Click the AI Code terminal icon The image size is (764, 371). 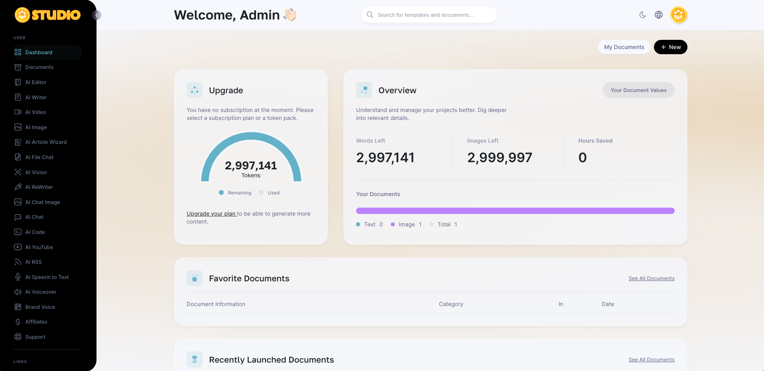pos(18,232)
